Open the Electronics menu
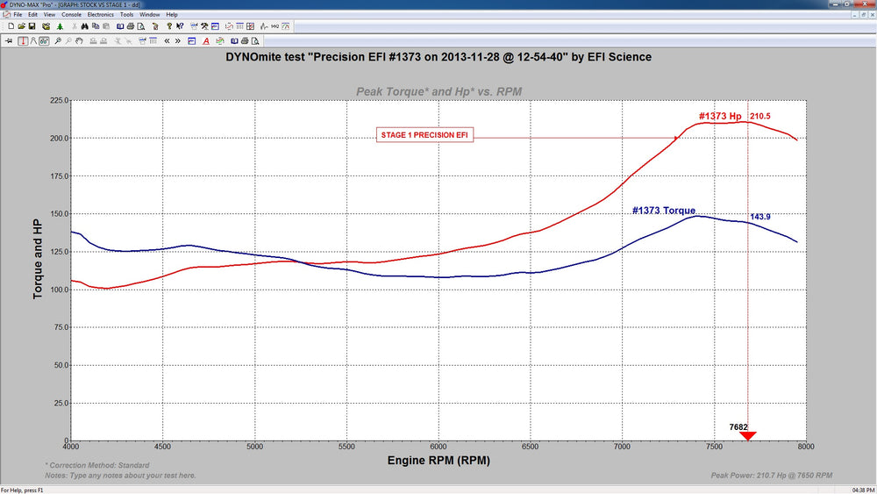 [101, 15]
